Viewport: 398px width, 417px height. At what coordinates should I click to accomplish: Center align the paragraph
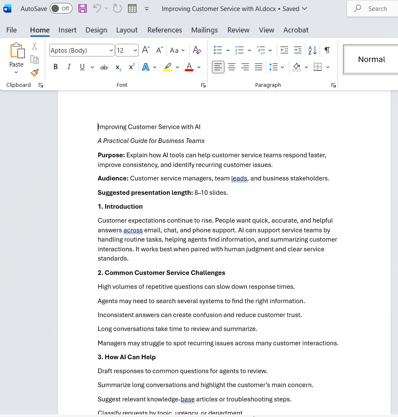pyautogui.click(x=232, y=67)
